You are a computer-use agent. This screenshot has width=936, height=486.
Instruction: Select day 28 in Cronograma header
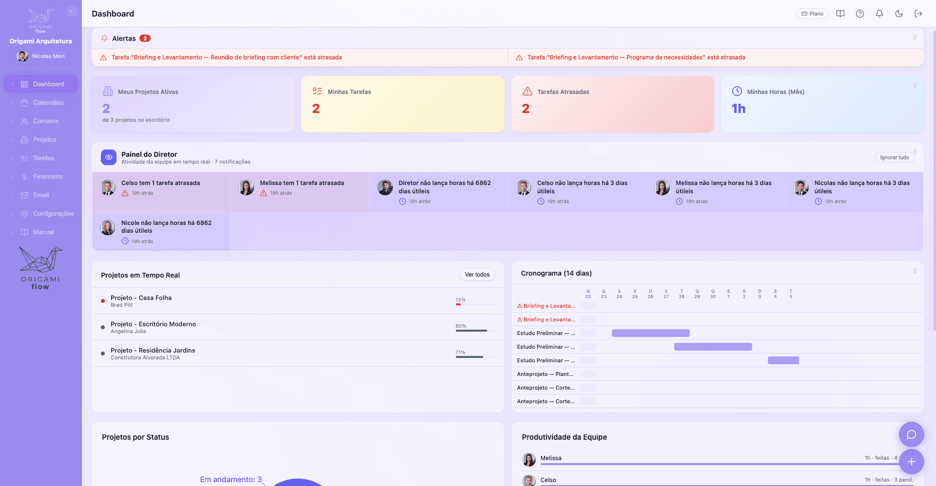point(682,294)
